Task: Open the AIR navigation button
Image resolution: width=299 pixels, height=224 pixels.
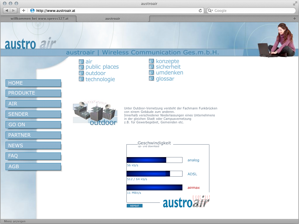Action: point(33,104)
